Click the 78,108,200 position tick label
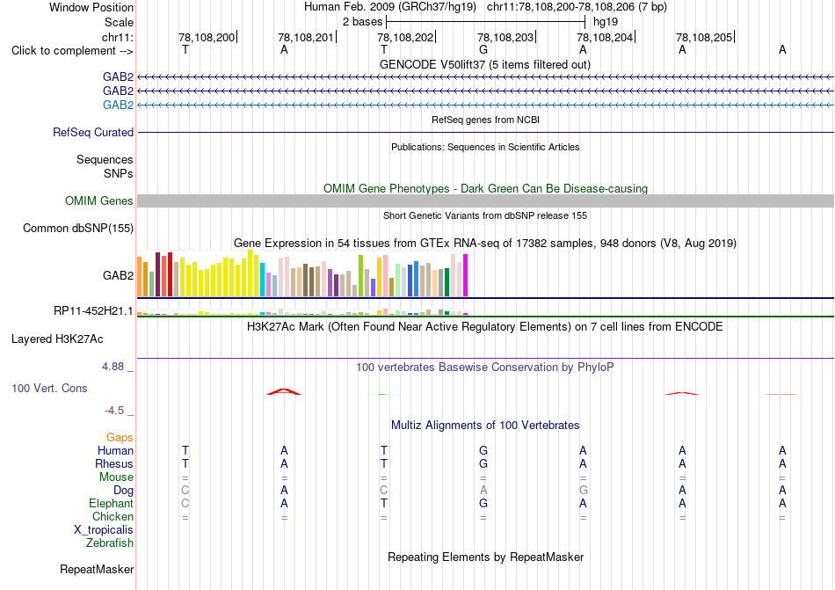This screenshot has height=590, width=835. 207,37
